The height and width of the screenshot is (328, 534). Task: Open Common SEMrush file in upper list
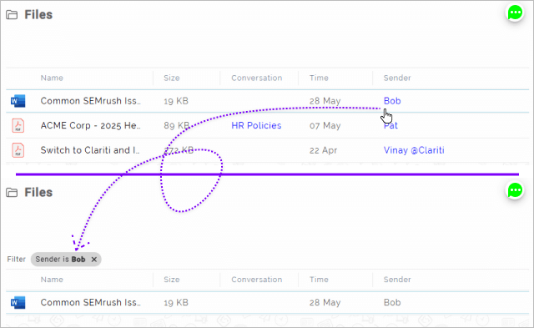tap(90, 101)
